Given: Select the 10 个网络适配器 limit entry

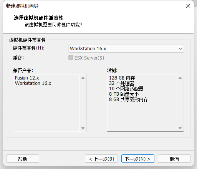Looking at the screenshot, I should click(x=126, y=89).
